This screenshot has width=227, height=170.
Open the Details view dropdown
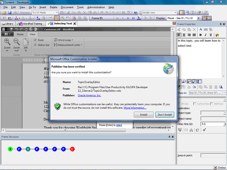175,13
